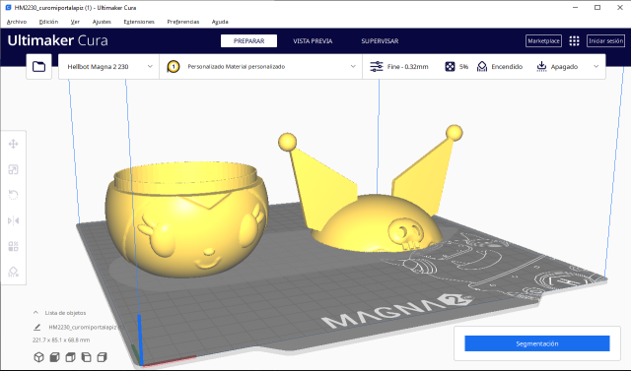This screenshot has height=371, width=631.
Task: Select the Support Blocker tool
Action: coord(13,272)
